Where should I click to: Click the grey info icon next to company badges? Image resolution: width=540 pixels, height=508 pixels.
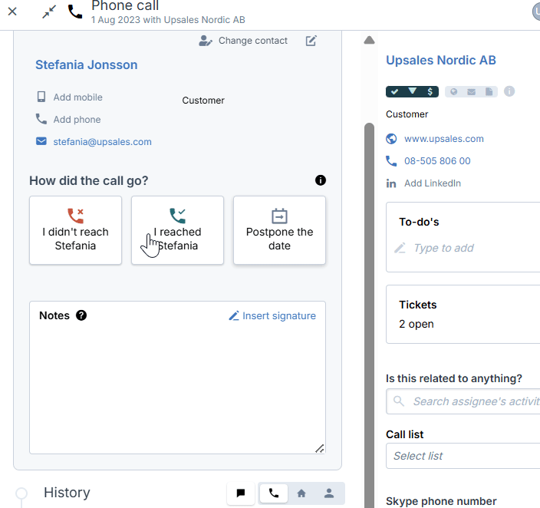click(x=509, y=91)
